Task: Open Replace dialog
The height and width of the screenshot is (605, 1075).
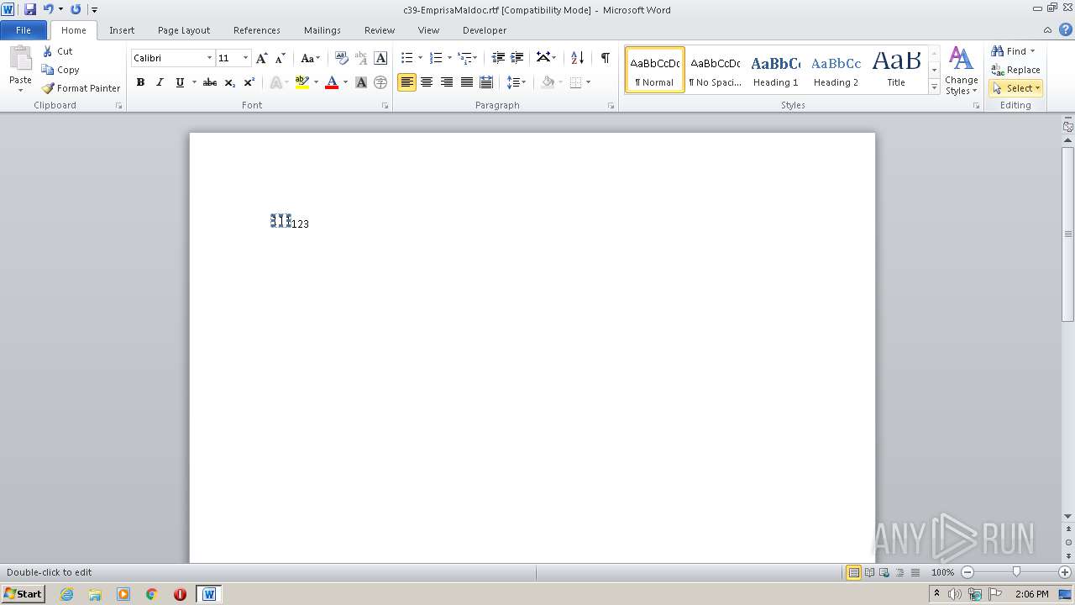Action: [1015, 70]
